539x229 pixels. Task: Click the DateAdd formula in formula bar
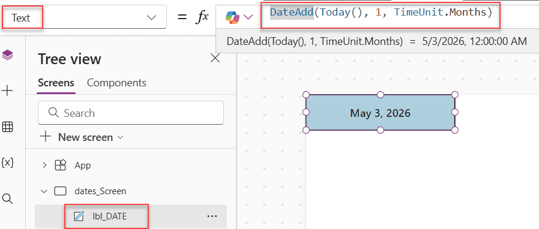pos(381,13)
